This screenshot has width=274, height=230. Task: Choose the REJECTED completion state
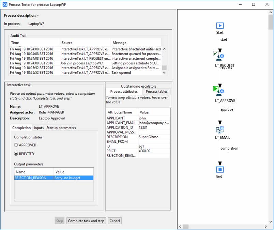(x=16, y=154)
